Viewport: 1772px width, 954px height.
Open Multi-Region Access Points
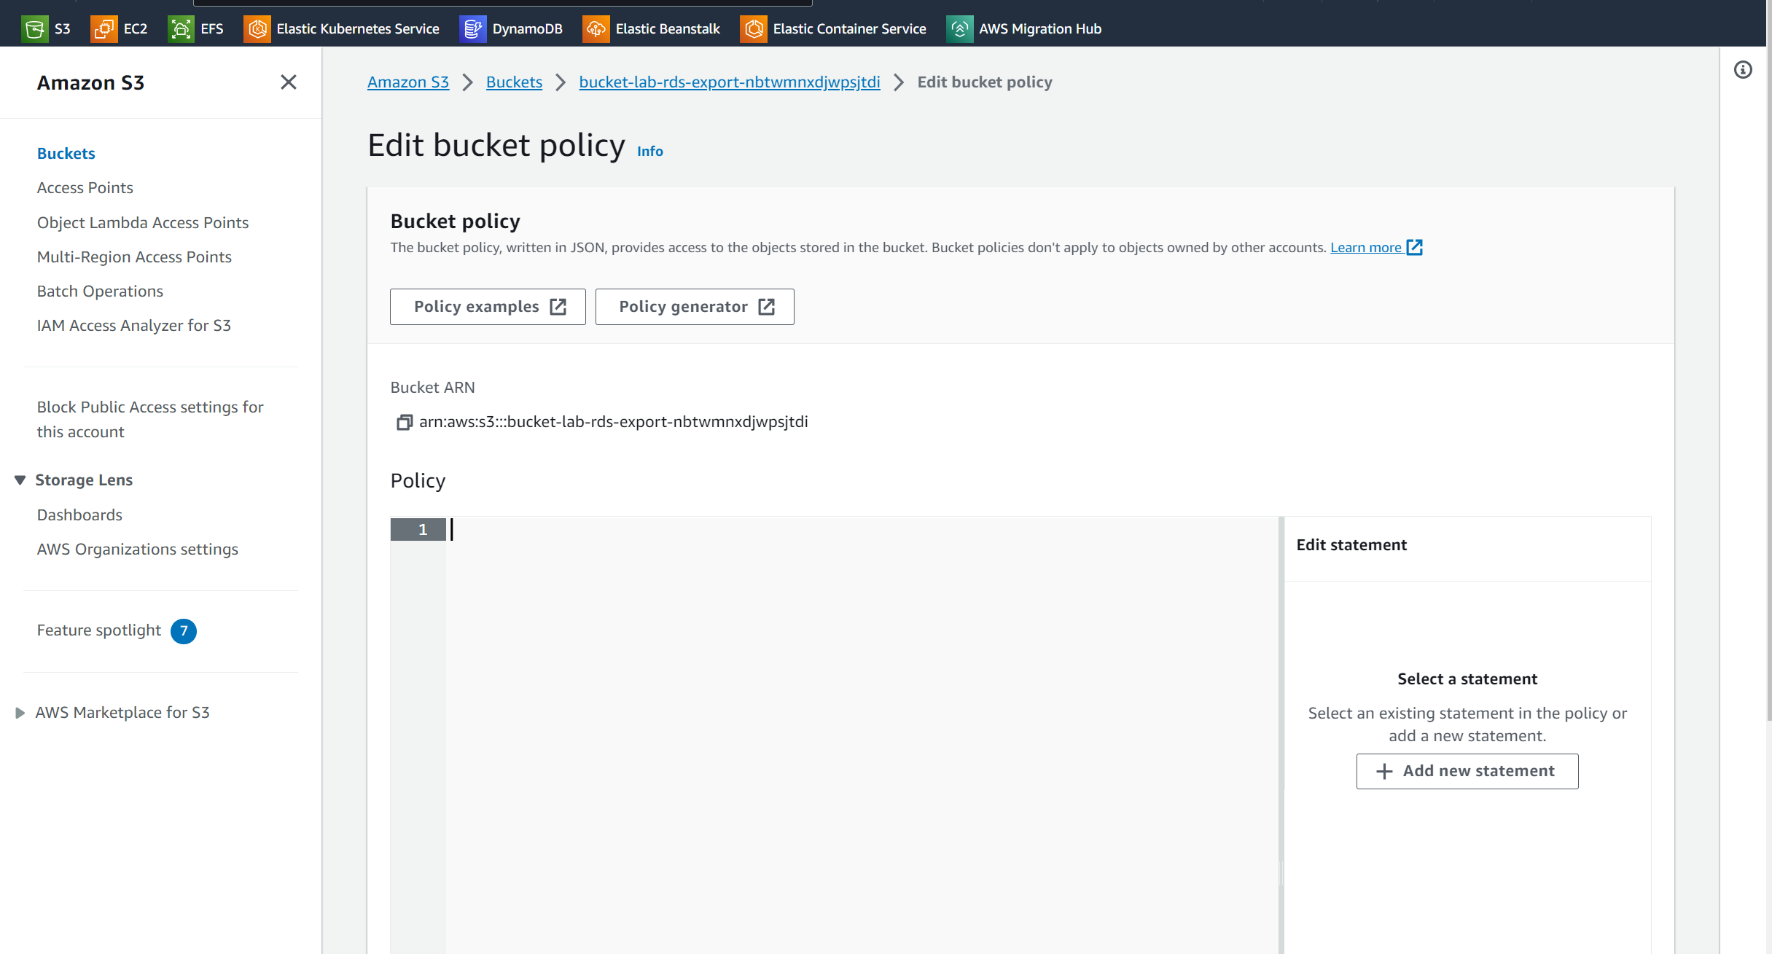(134, 257)
